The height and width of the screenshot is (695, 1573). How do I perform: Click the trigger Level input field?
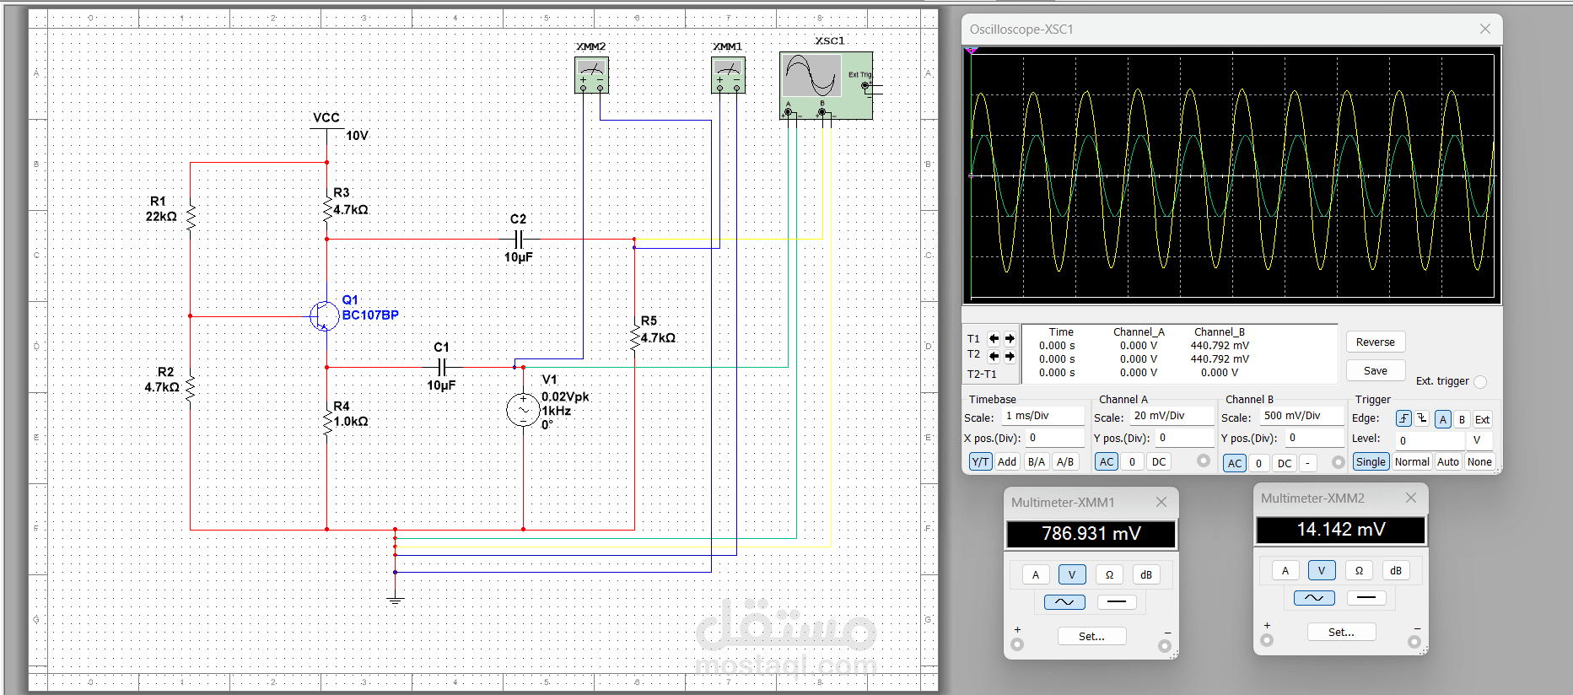[x=1430, y=439]
